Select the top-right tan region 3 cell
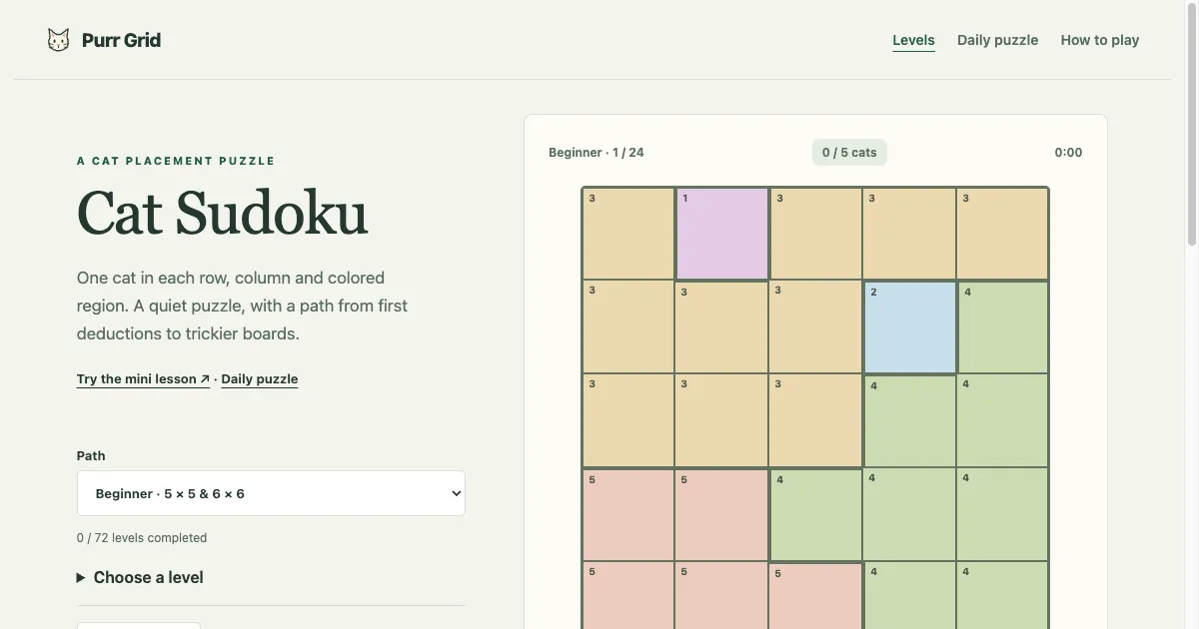 click(x=1002, y=234)
